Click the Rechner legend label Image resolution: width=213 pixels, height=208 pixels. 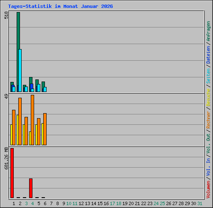click(208, 120)
